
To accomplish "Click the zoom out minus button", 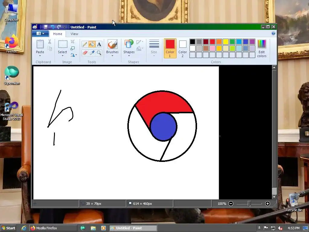I will click(231, 204).
